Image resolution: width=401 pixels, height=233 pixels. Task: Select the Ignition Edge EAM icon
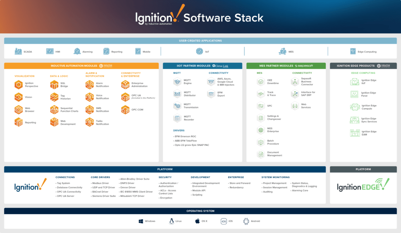tap(355, 133)
